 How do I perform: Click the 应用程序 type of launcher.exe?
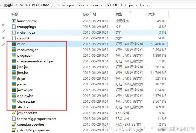tap(122, 21)
